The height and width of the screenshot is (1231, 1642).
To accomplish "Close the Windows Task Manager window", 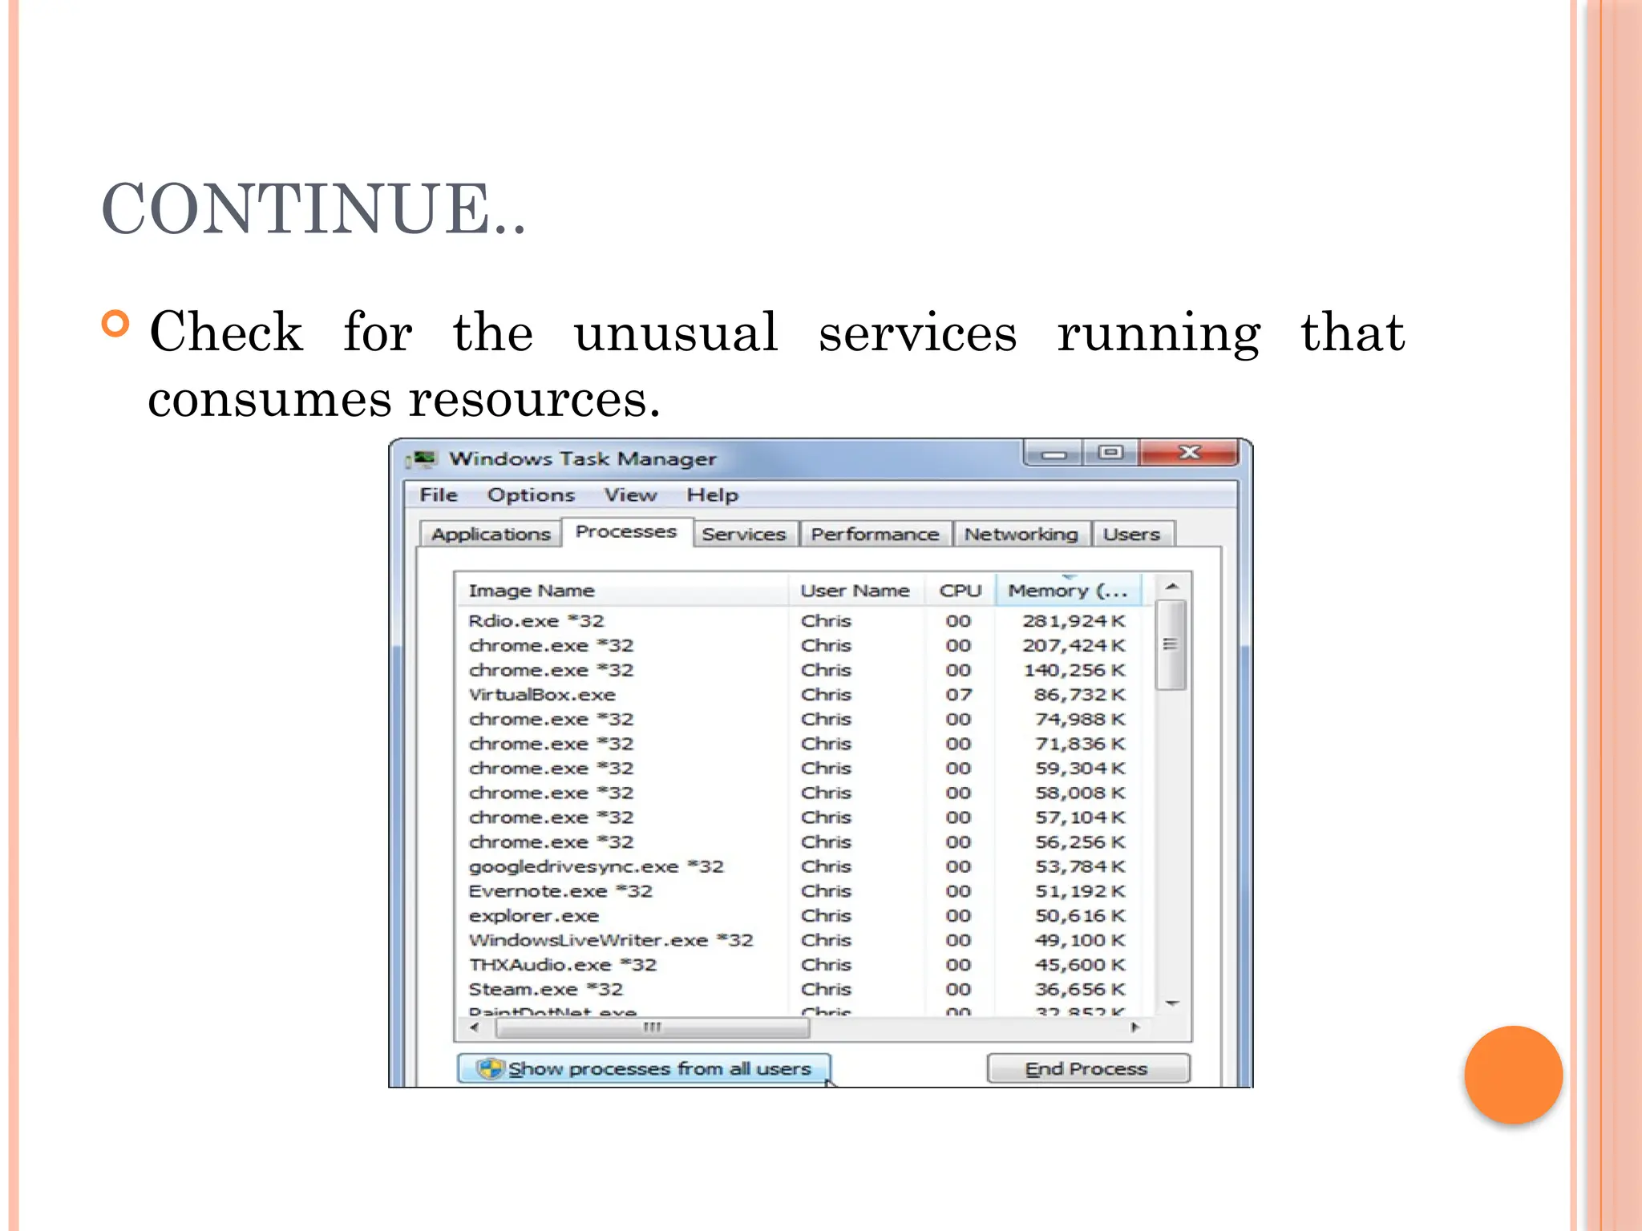I will [1189, 453].
